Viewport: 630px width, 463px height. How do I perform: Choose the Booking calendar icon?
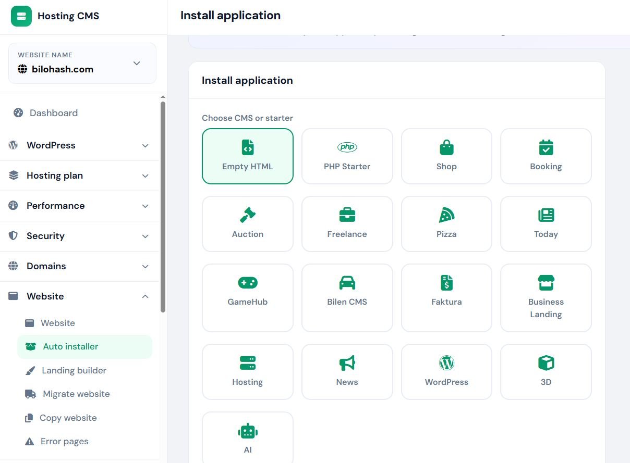click(x=546, y=147)
